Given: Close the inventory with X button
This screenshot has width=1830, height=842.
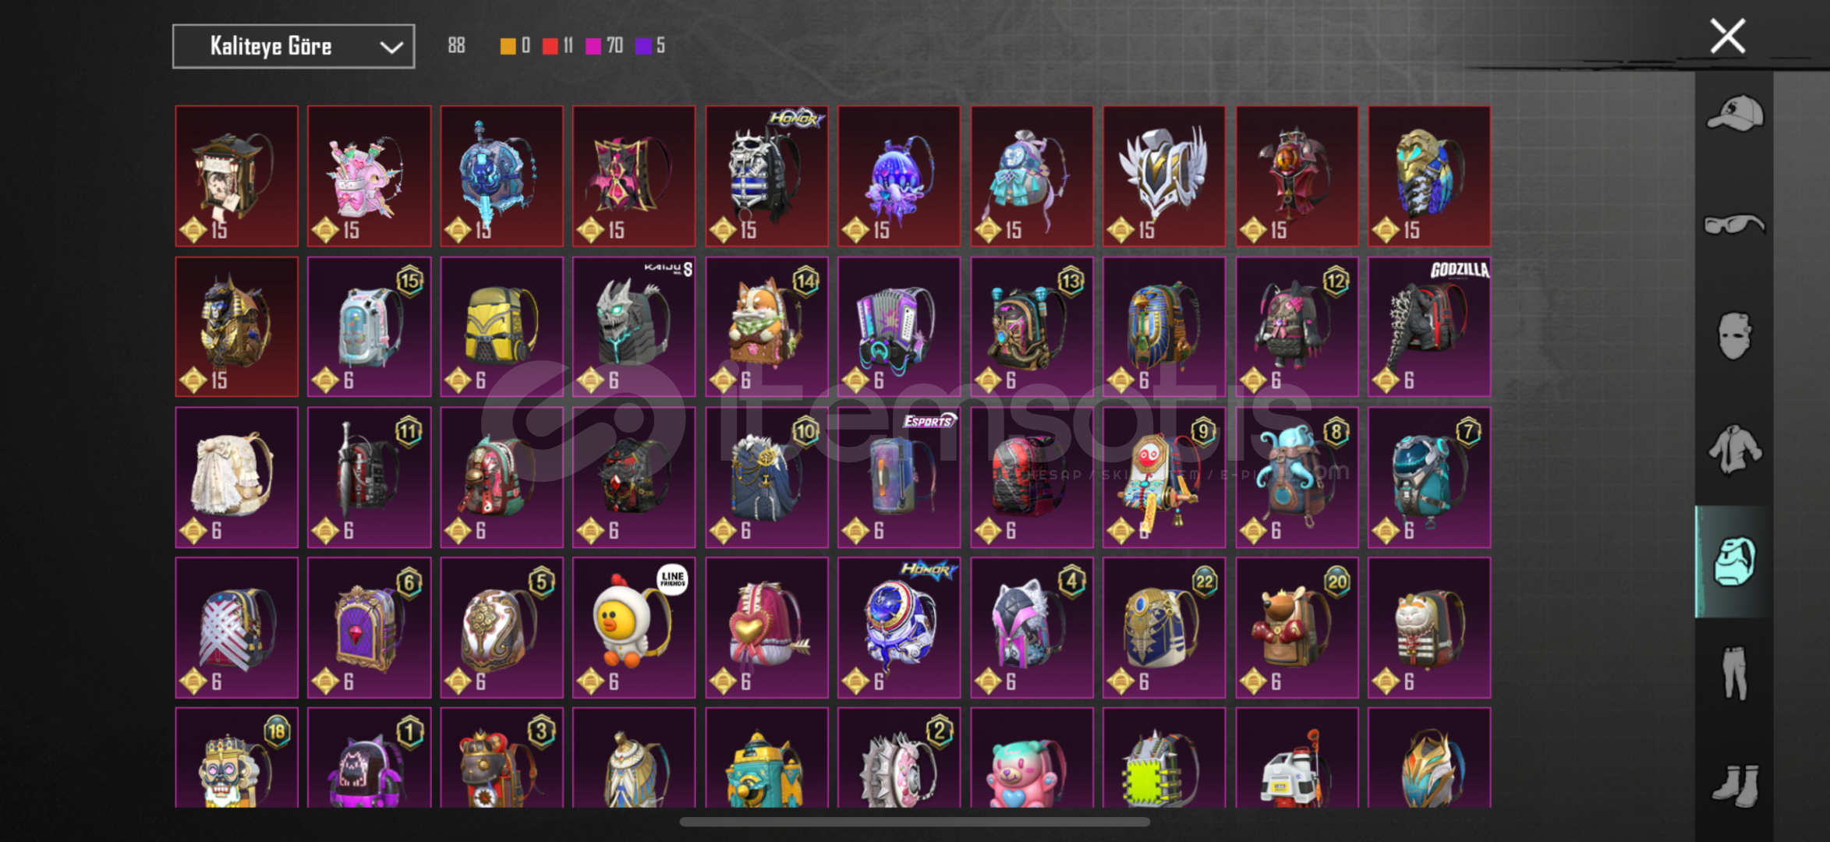Looking at the screenshot, I should (1727, 36).
